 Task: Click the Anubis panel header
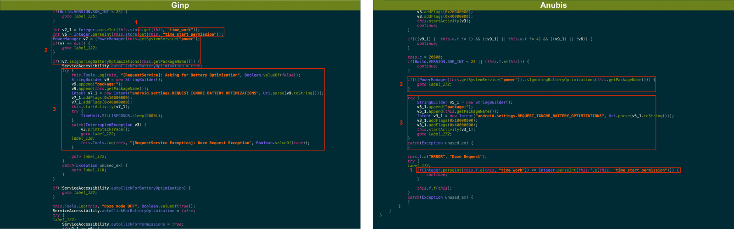click(553, 5)
